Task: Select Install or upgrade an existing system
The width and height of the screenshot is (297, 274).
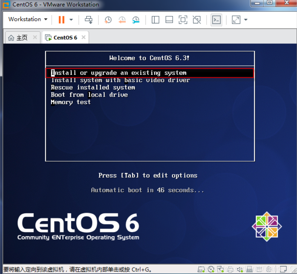Action: 150,73
